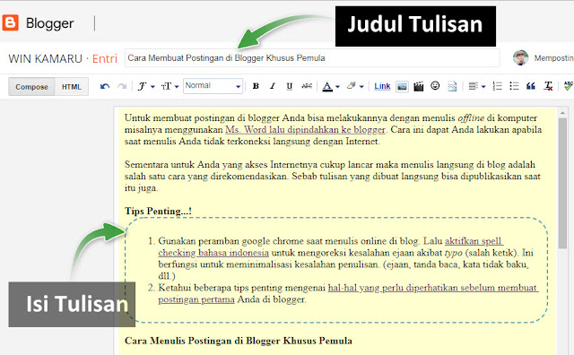Open the Ms. Word lalu dipindahkan link
Image resolution: width=574 pixels, height=355 pixels.
coord(305,130)
